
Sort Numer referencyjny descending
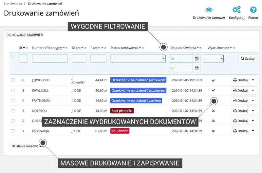[x=64, y=48]
